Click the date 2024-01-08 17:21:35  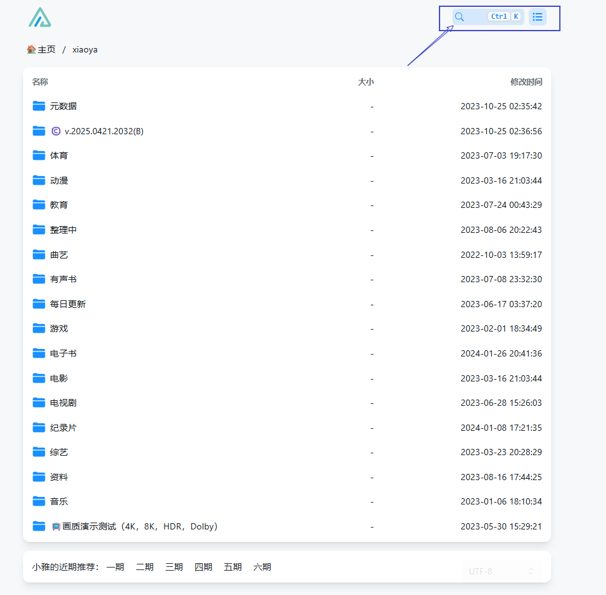coord(501,428)
